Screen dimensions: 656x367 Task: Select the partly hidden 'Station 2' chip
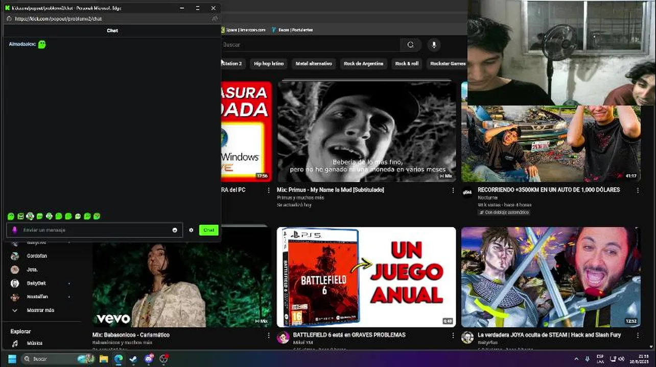[233, 64]
